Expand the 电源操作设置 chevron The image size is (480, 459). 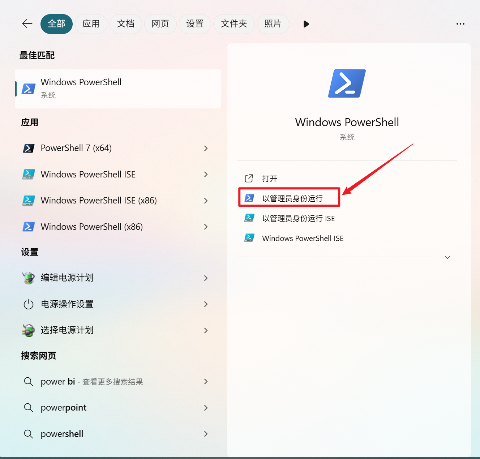click(206, 304)
